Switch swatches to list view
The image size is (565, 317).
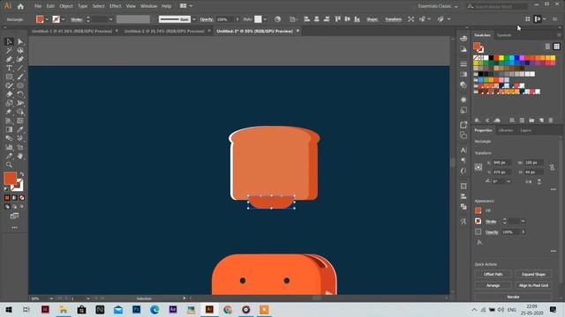click(x=547, y=47)
